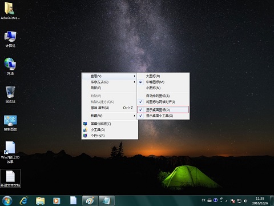The height and width of the screenshot is (206, 274).
Task: Open Windows Explorer folder on taskbar
Action: 41,201
